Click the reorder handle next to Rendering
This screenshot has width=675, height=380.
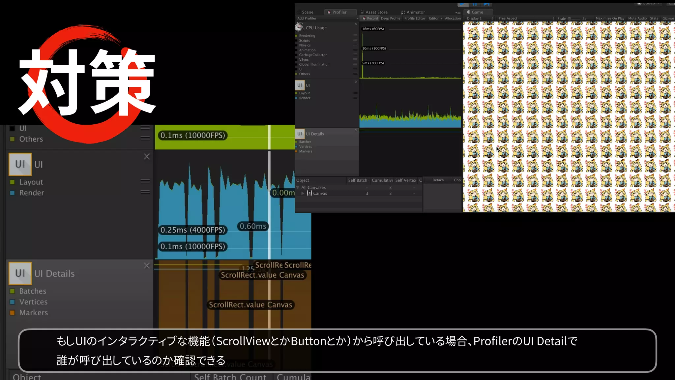(x=355, y=36)
